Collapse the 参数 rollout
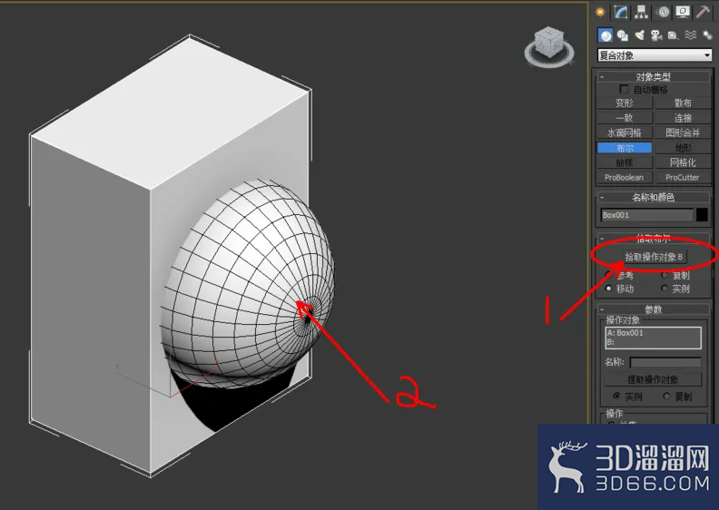The width and height of the screenshot is (719, 510). click(x=653, y=309)
